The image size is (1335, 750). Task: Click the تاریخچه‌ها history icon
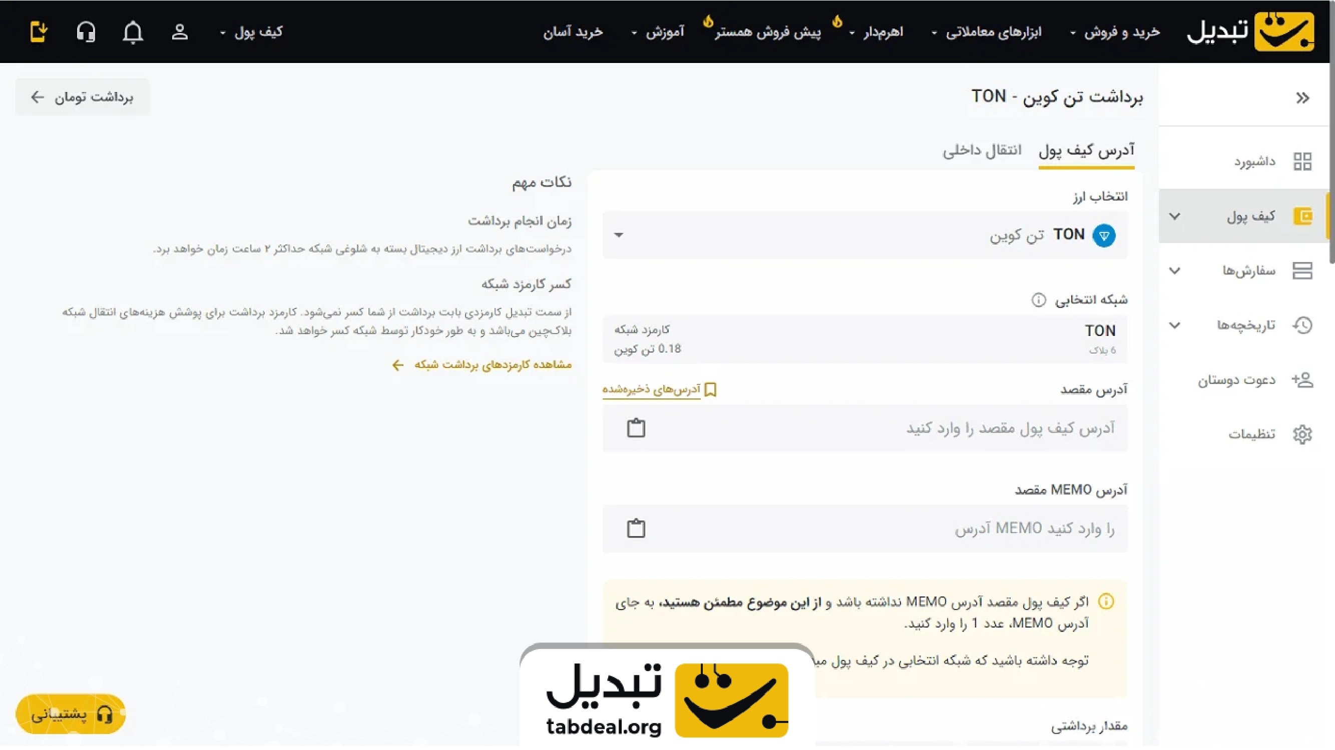[x=1302, y=325]
